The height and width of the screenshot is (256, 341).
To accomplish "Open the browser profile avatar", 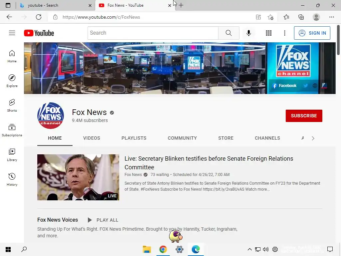I will pos(316,17).
